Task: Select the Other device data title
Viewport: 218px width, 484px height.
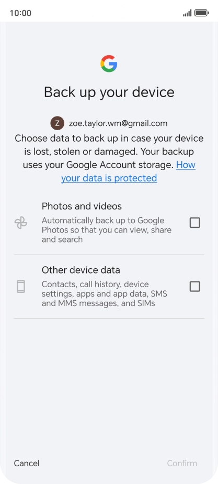Action: point(81,270)
